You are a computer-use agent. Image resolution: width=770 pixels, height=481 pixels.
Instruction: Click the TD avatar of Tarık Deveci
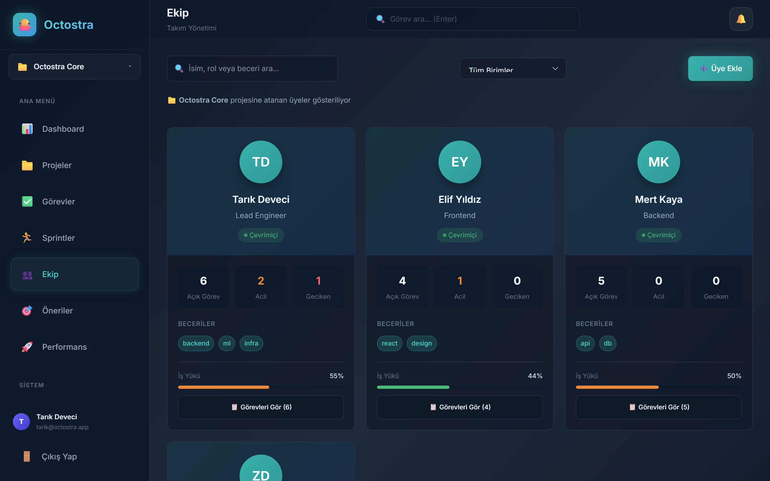point(261,162)
